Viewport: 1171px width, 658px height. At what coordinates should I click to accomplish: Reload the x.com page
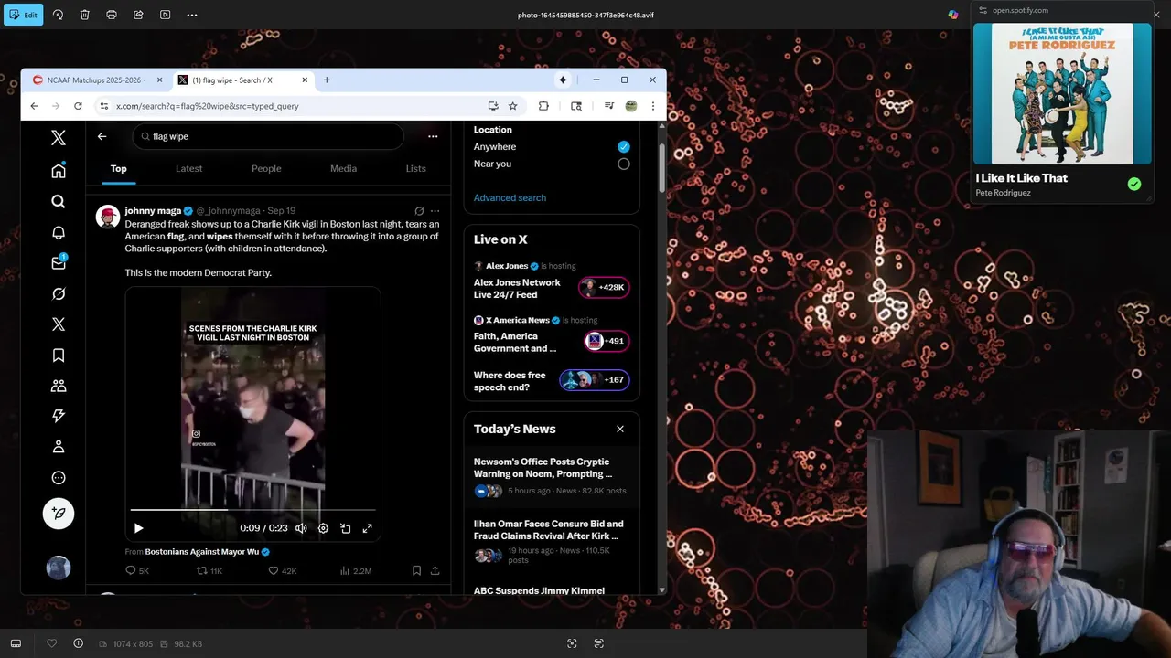pos(78,106)
